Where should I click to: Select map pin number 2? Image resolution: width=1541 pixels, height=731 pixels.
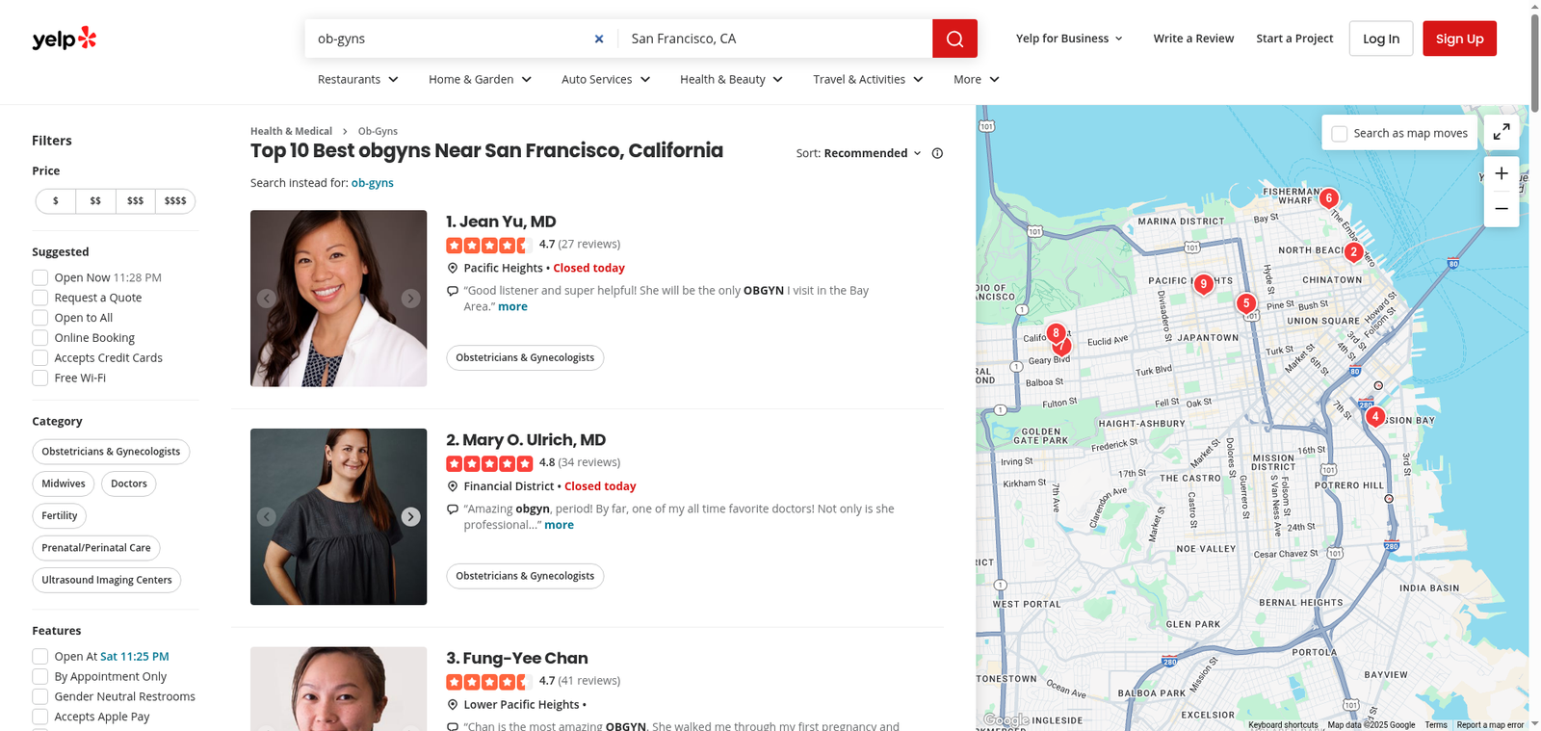pos(1353,252)
